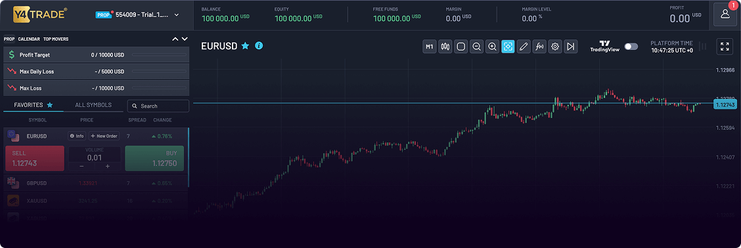
Task: Jump to latest bar arrow icon
Action: tap(571, 47)
